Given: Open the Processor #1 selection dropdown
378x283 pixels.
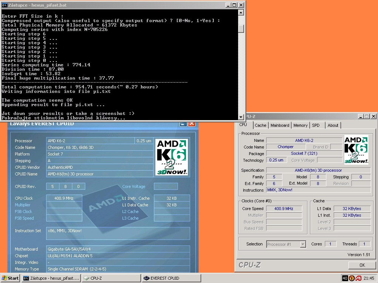Looking at the screenshot, I should (303, 244).
